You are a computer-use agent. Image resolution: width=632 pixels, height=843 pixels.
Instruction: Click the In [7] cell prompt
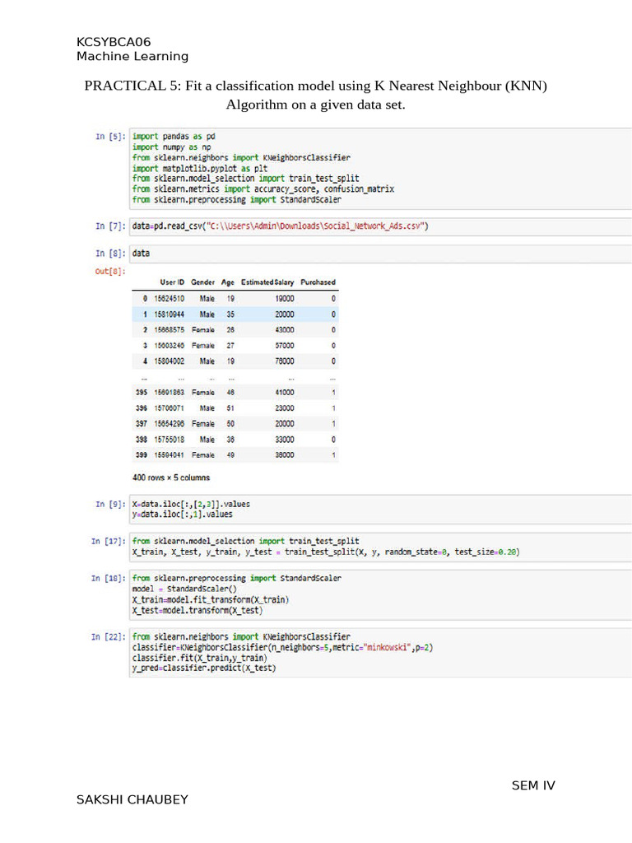(x=110, y=226)
